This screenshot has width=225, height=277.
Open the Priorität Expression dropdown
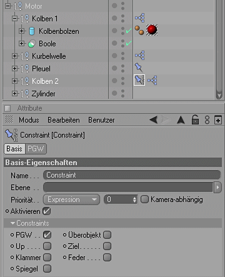click(x=71, y=199)
